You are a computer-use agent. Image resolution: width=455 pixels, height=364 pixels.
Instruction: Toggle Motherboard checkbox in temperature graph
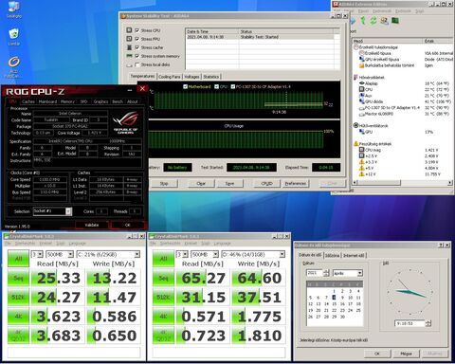point(186,86)
